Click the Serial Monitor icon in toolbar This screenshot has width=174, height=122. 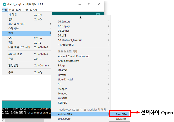[x=98, y=14]
